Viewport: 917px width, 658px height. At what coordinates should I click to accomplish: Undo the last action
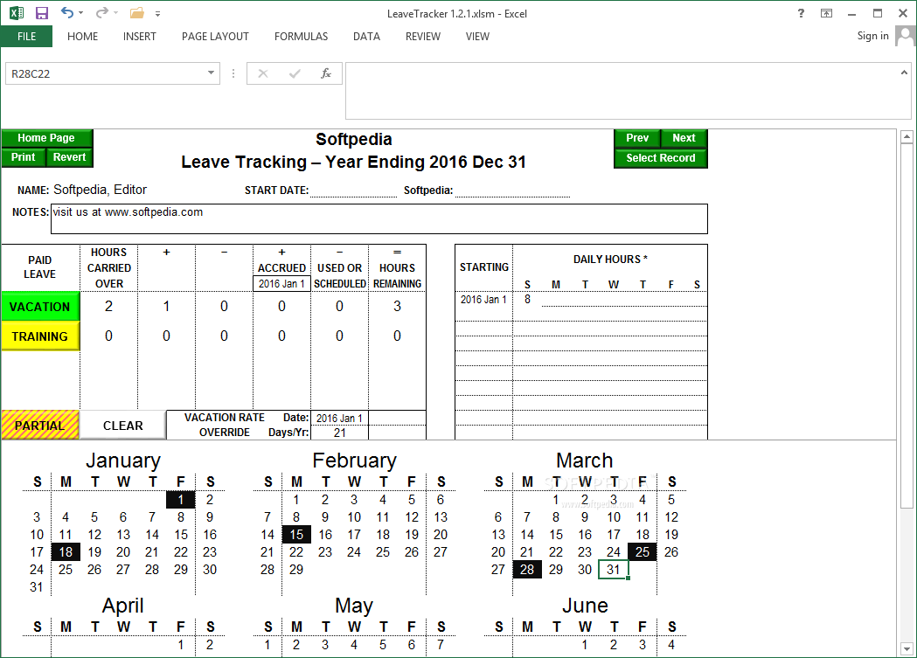(67, 12)
